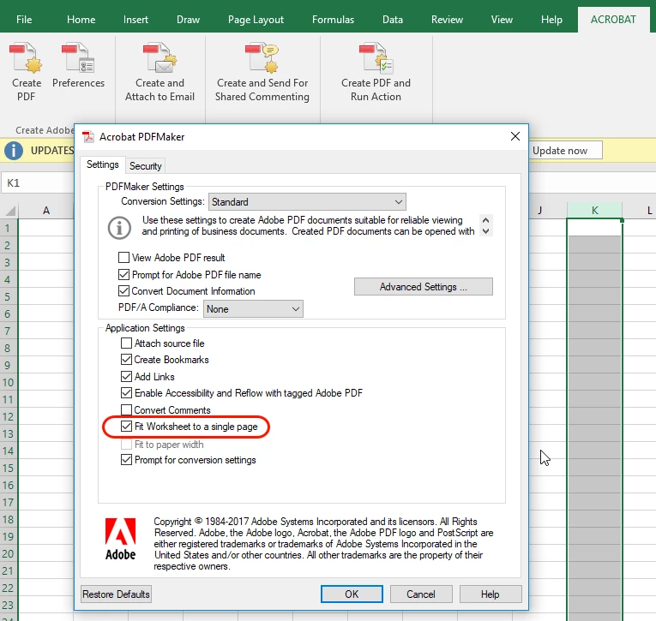
Task: Click the info icon beside conversion description
Action: 120,228
